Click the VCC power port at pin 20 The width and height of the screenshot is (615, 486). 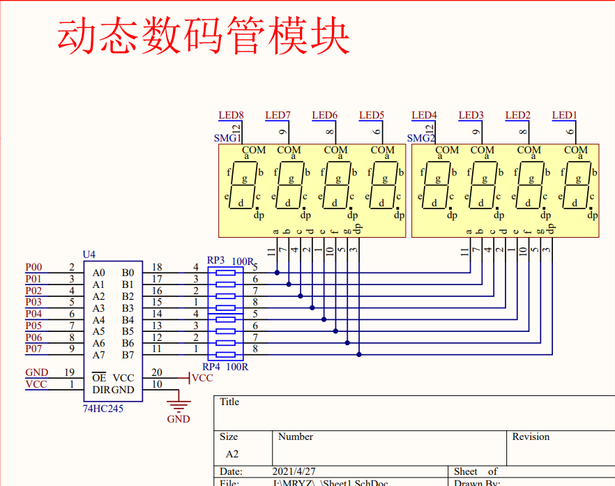202,378
